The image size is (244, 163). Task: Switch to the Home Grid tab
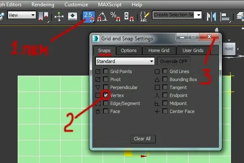coord(159,50)
